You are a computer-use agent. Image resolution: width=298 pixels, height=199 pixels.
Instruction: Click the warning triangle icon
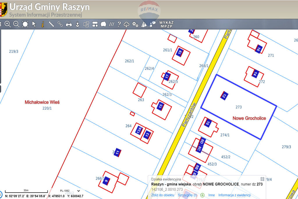tap(144, 24)
